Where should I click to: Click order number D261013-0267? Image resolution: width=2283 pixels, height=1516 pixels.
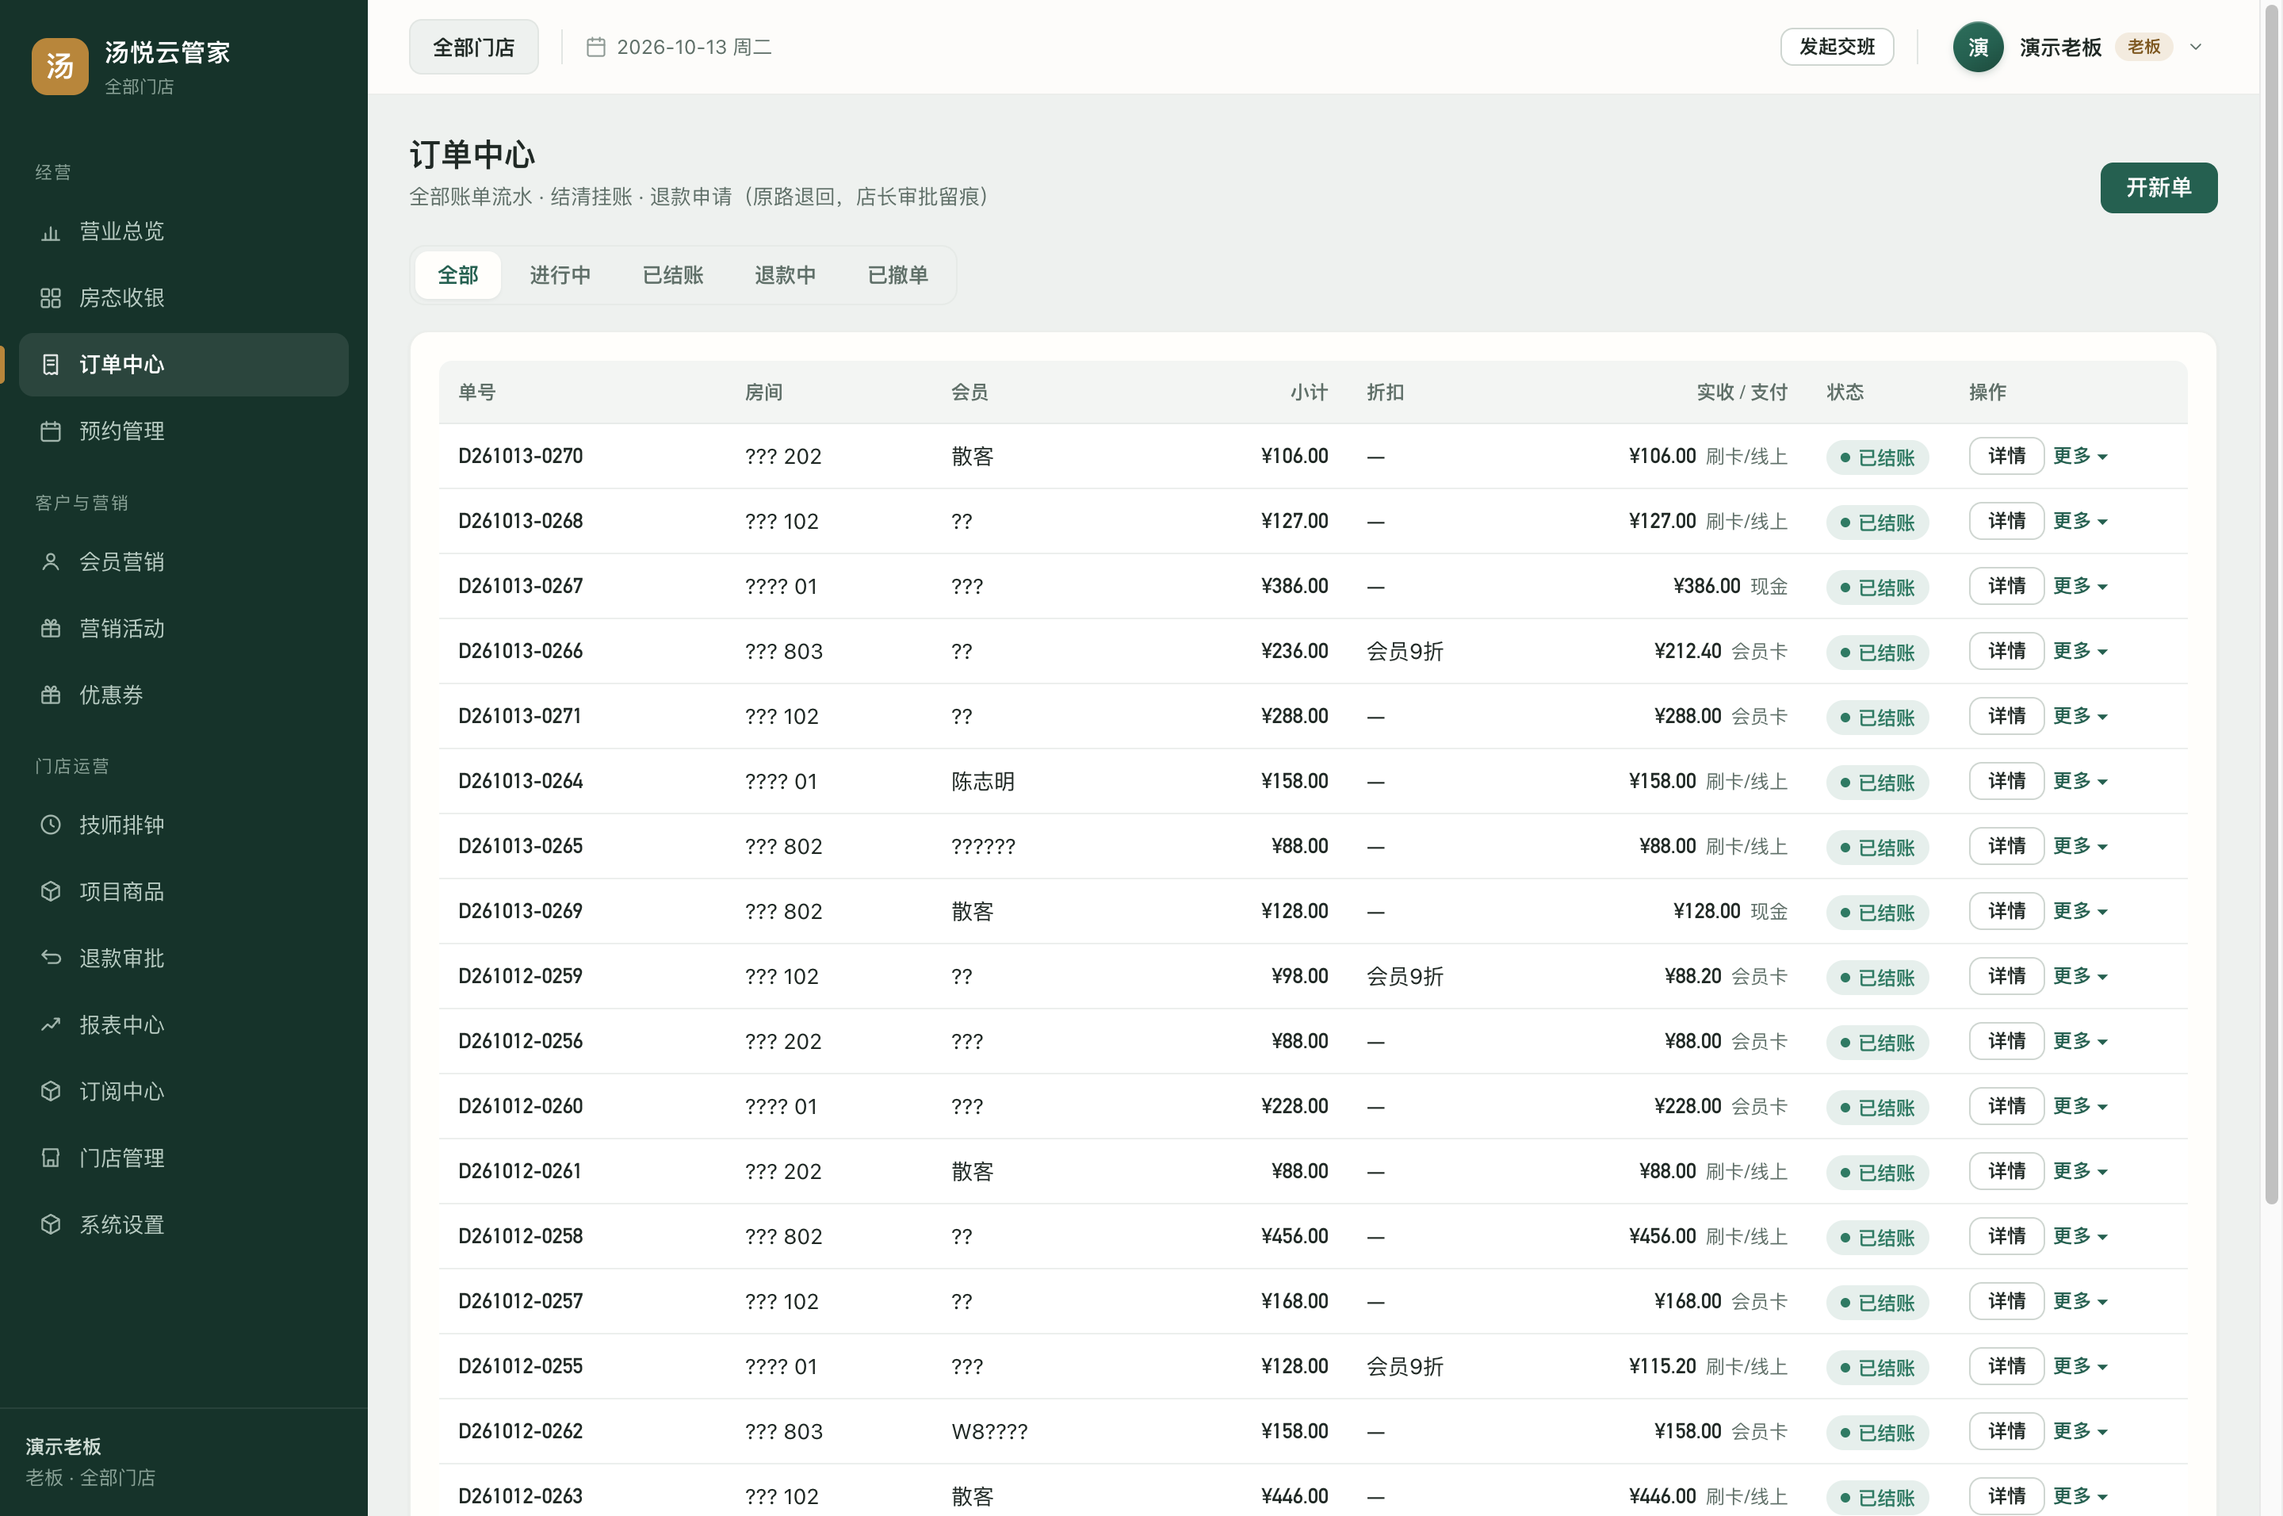point(520,586)
